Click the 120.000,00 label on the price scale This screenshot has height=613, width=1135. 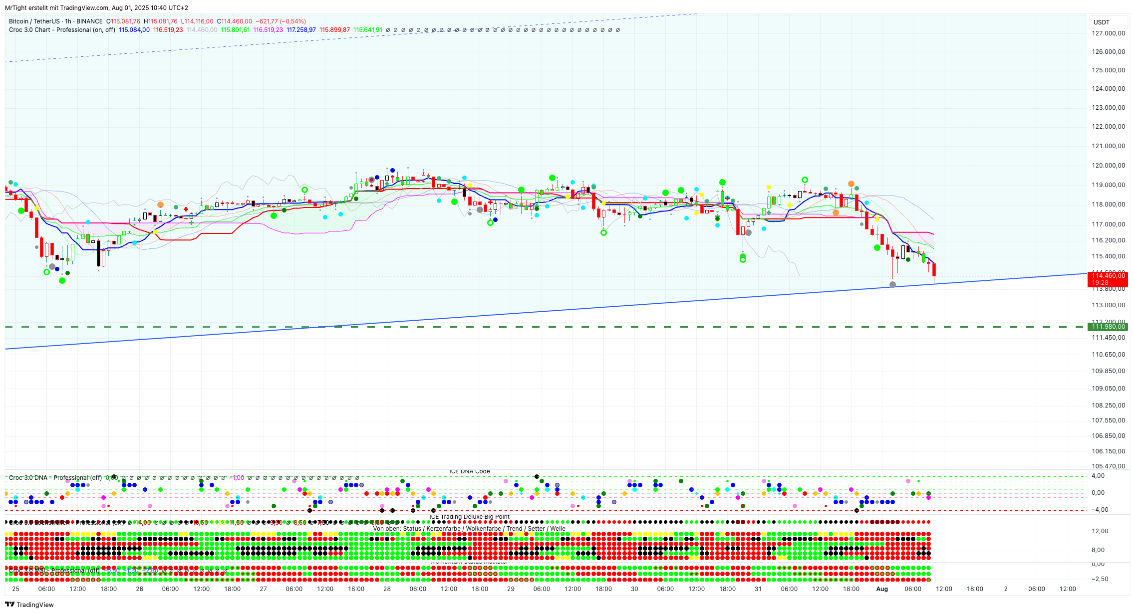(x=1108, y=166)
